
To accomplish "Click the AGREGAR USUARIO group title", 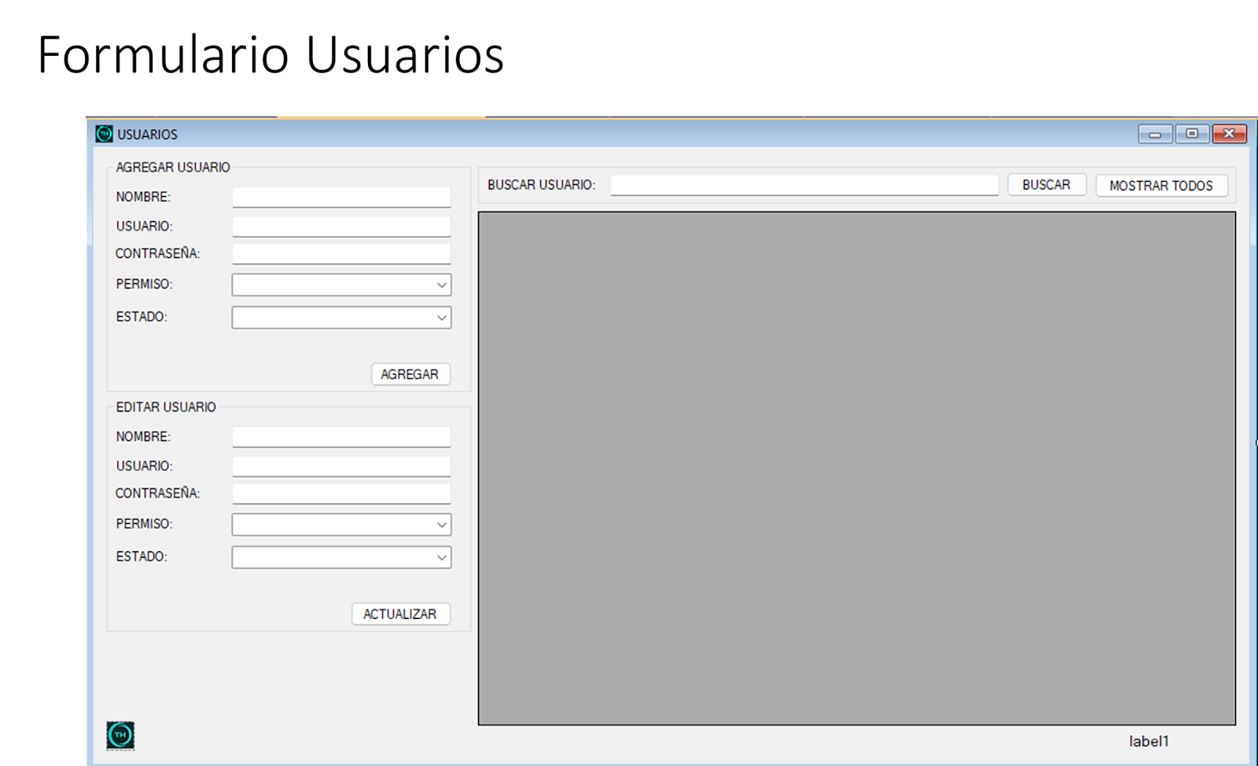I will click(173, 167).
